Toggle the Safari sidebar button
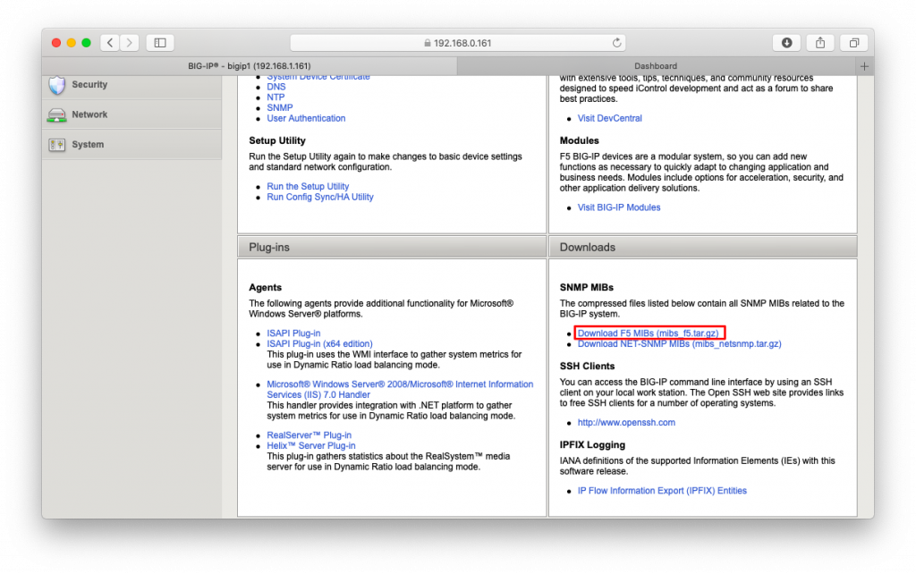916x574 pixels. pyautogui.click(x=160, y=43)
